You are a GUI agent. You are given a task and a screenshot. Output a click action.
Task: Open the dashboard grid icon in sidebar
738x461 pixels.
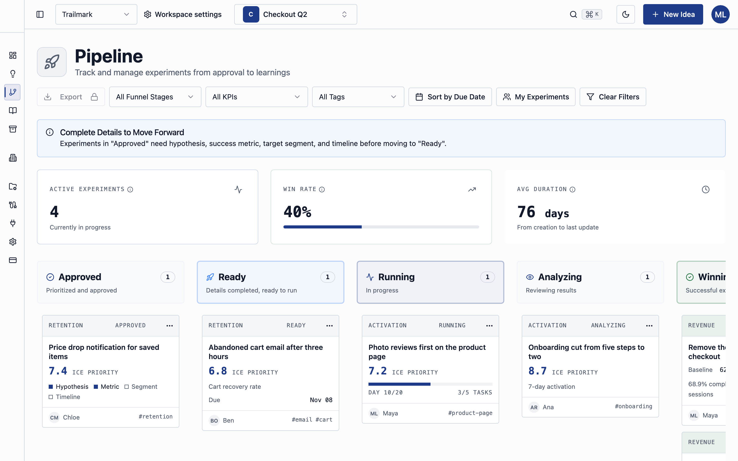pyautogui.click(x=13, y=55)
